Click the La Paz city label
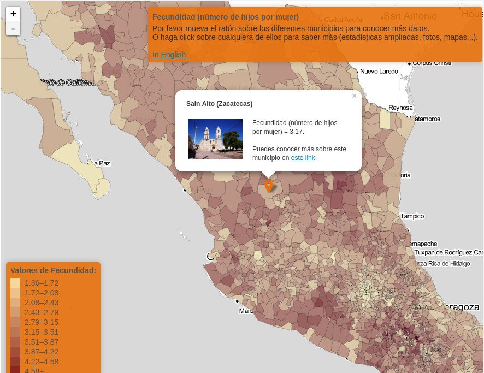Viewport: 484px width, 373px height. 102,163
